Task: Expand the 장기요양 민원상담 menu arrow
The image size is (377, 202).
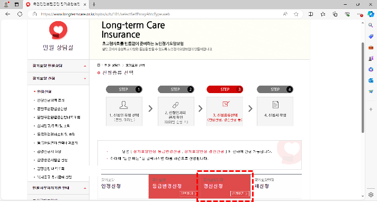Action: [x=85, y=66]
